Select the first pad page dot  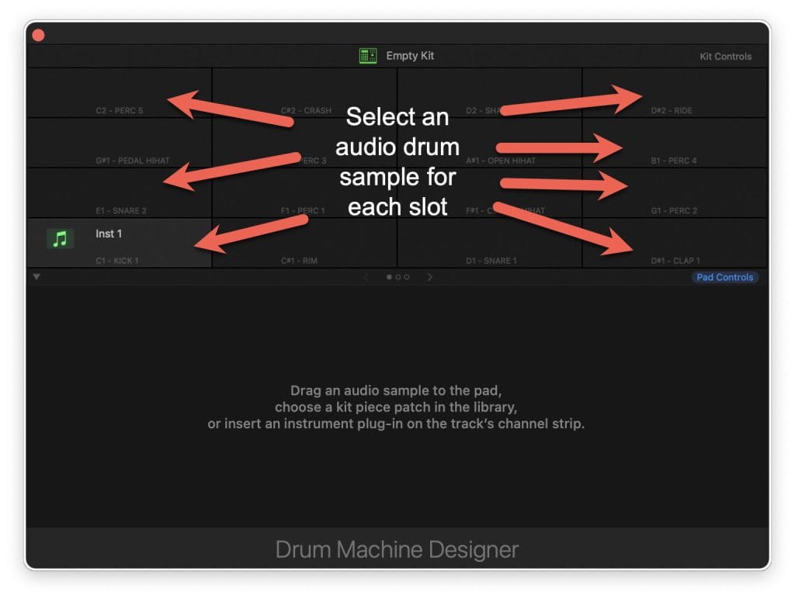[x=389, y=277]
